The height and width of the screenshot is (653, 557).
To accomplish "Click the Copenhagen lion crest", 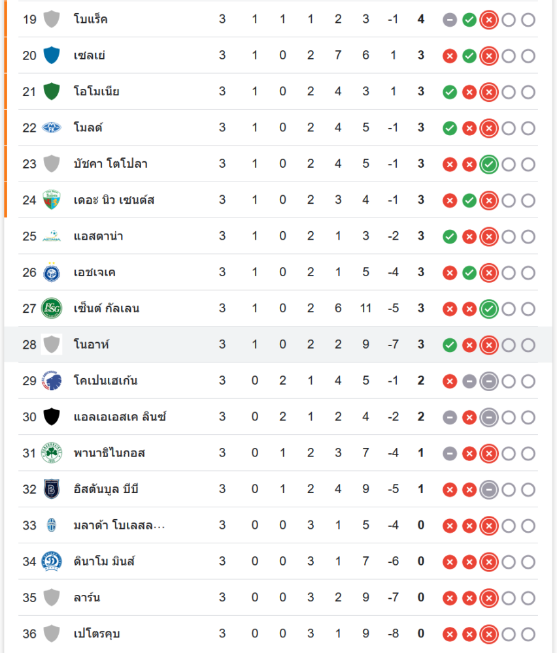I will tap(52, 381).
